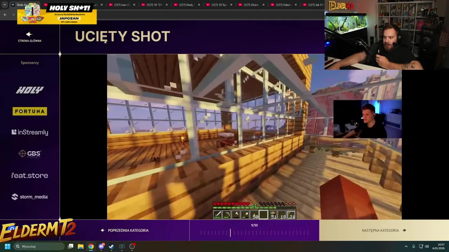449x252 pixels.
Task: Close the (127) Okiem tab
Action: point(263,5)
